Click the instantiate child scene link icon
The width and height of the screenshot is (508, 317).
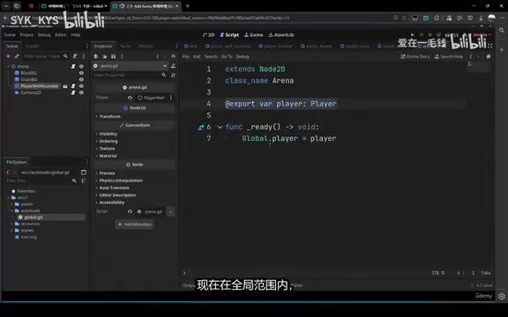tap(17, 56)
